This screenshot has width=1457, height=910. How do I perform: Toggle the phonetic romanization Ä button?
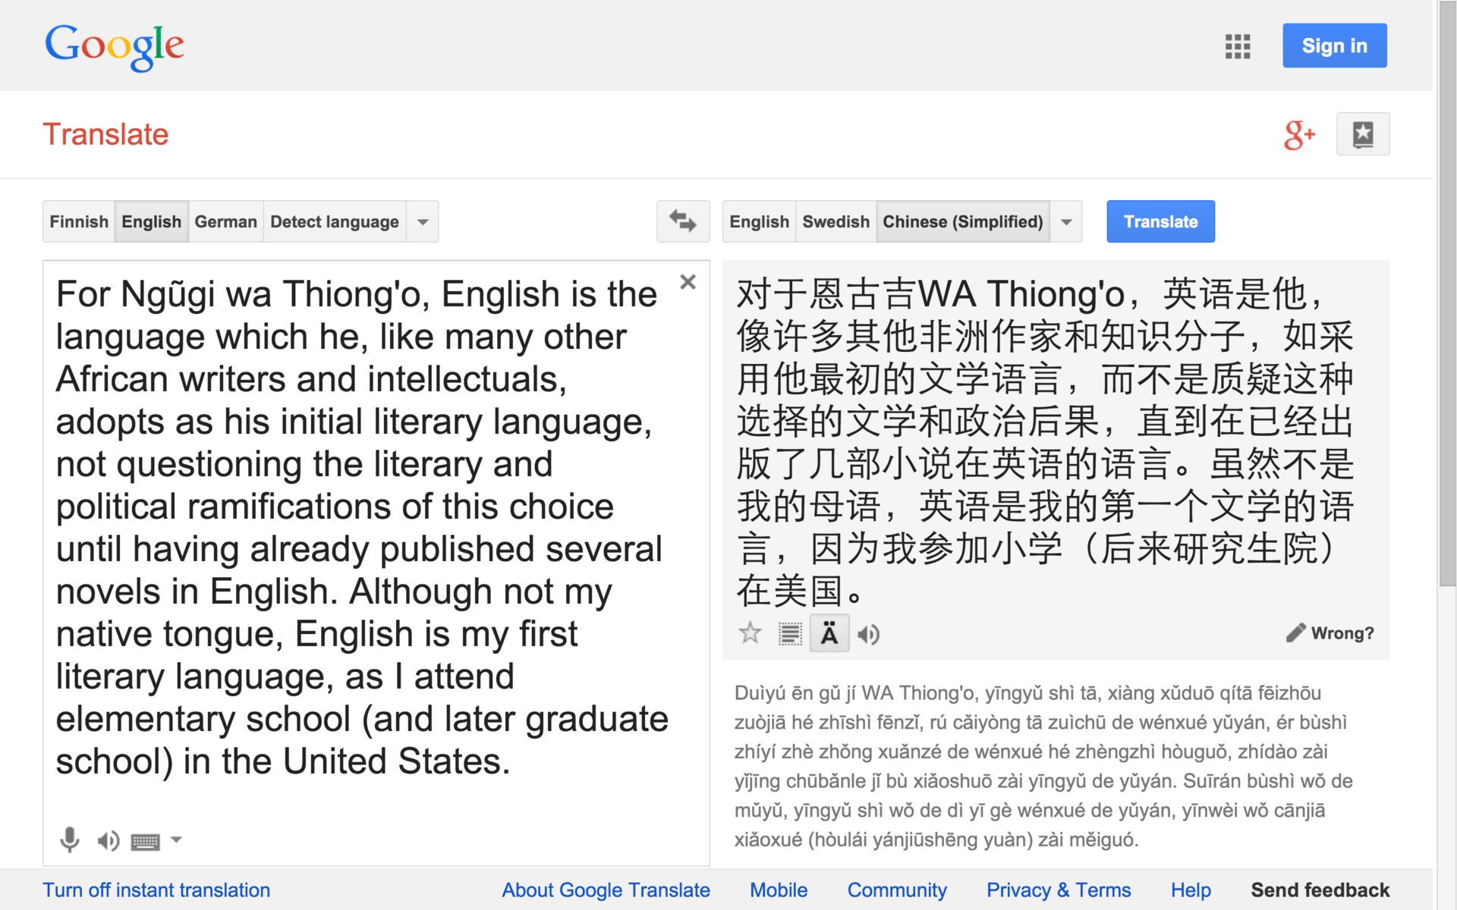[x=829, y=634]
